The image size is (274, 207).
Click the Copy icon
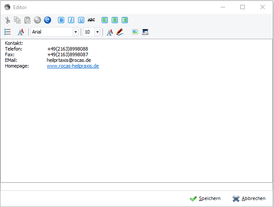click(x=17, y=20)
